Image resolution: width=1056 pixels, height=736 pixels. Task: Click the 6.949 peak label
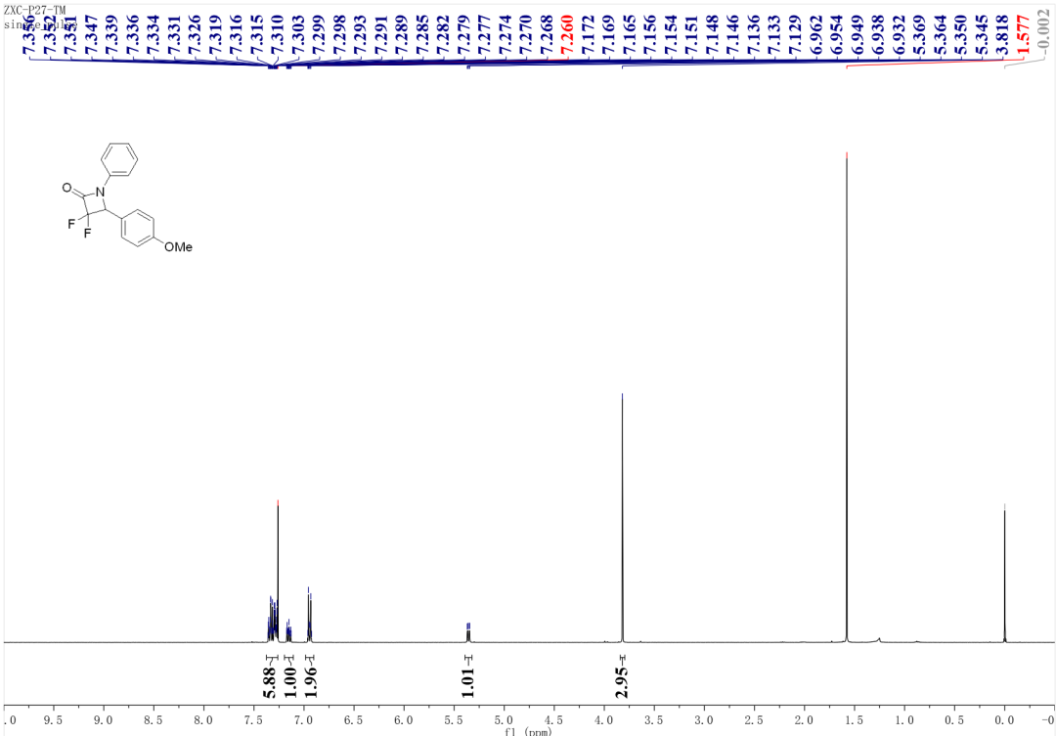[x=858, y=35]
